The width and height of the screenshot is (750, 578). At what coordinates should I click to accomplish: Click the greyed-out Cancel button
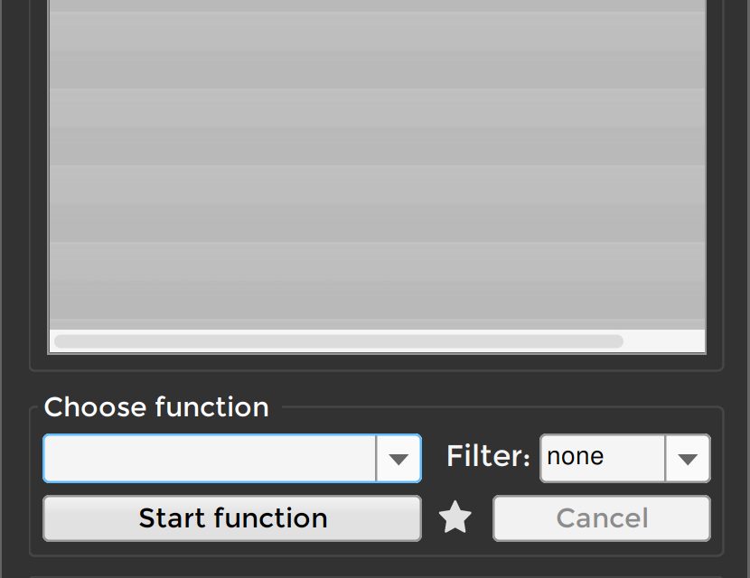click(x=602, y=518)
